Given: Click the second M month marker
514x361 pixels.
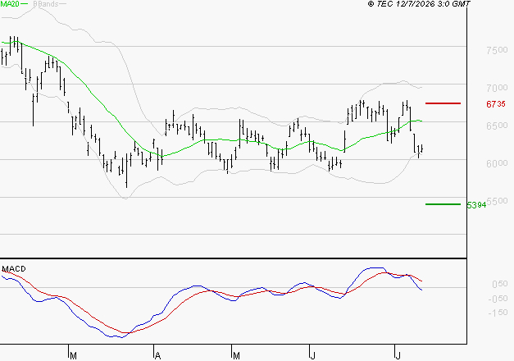Looking at the screenshot, I should [x=236, y=355].
